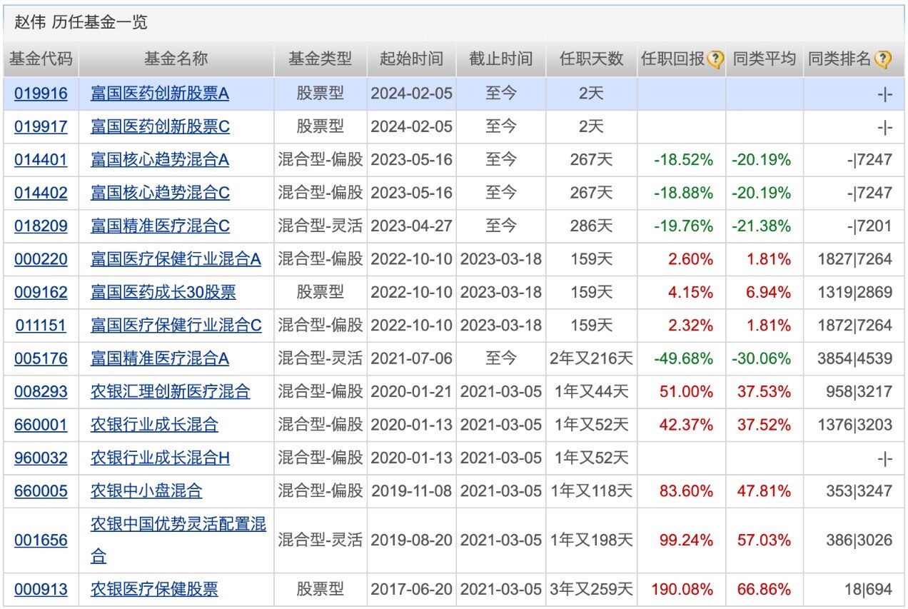Click the help icon beside 同类排名
The width and height of the screenshot is (908, 609).
pos(882,59)
